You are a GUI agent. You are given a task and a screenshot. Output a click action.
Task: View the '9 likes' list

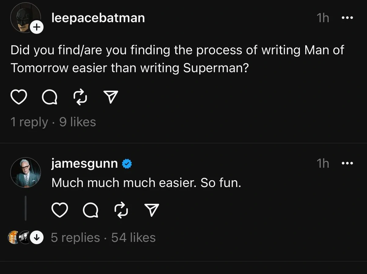77,122
